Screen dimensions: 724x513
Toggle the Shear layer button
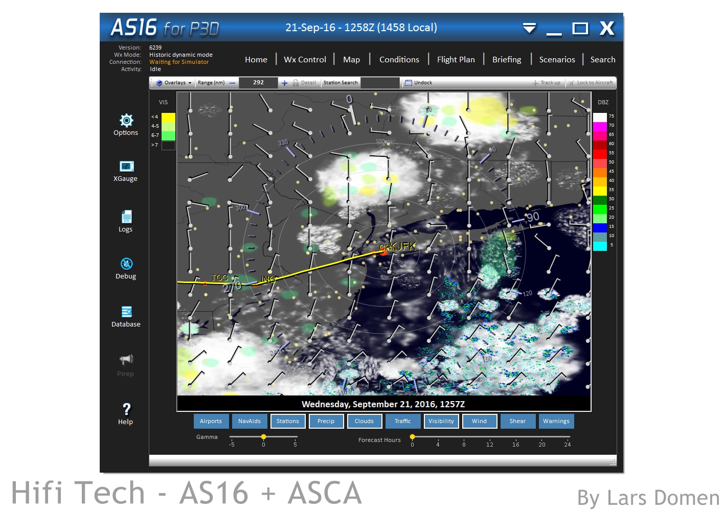pos(517,421)
